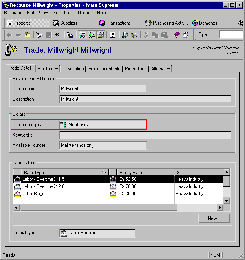Click the icon next to Mechanical category

(x=63, y=125)
